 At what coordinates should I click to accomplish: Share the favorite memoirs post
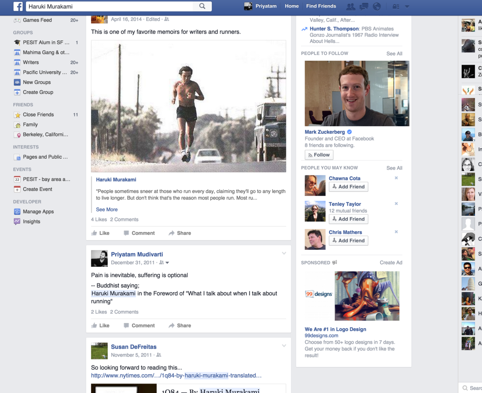180,233
